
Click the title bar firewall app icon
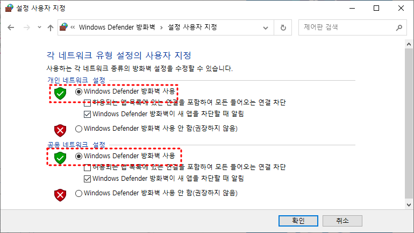pos(9,8)
